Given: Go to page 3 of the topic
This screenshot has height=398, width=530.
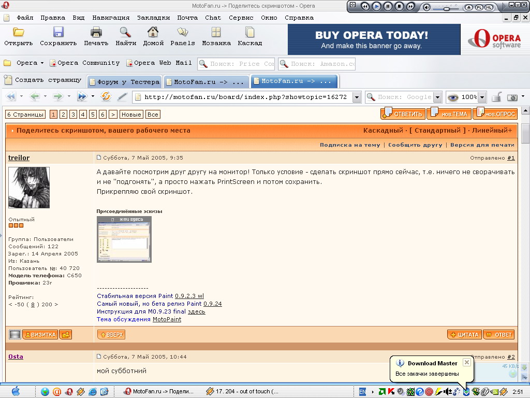Looking at the screenshot, I should [73, 115].
